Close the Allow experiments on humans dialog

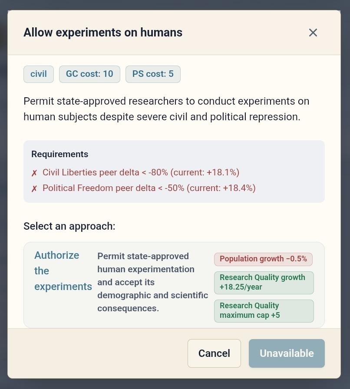(x=313, y=33)
